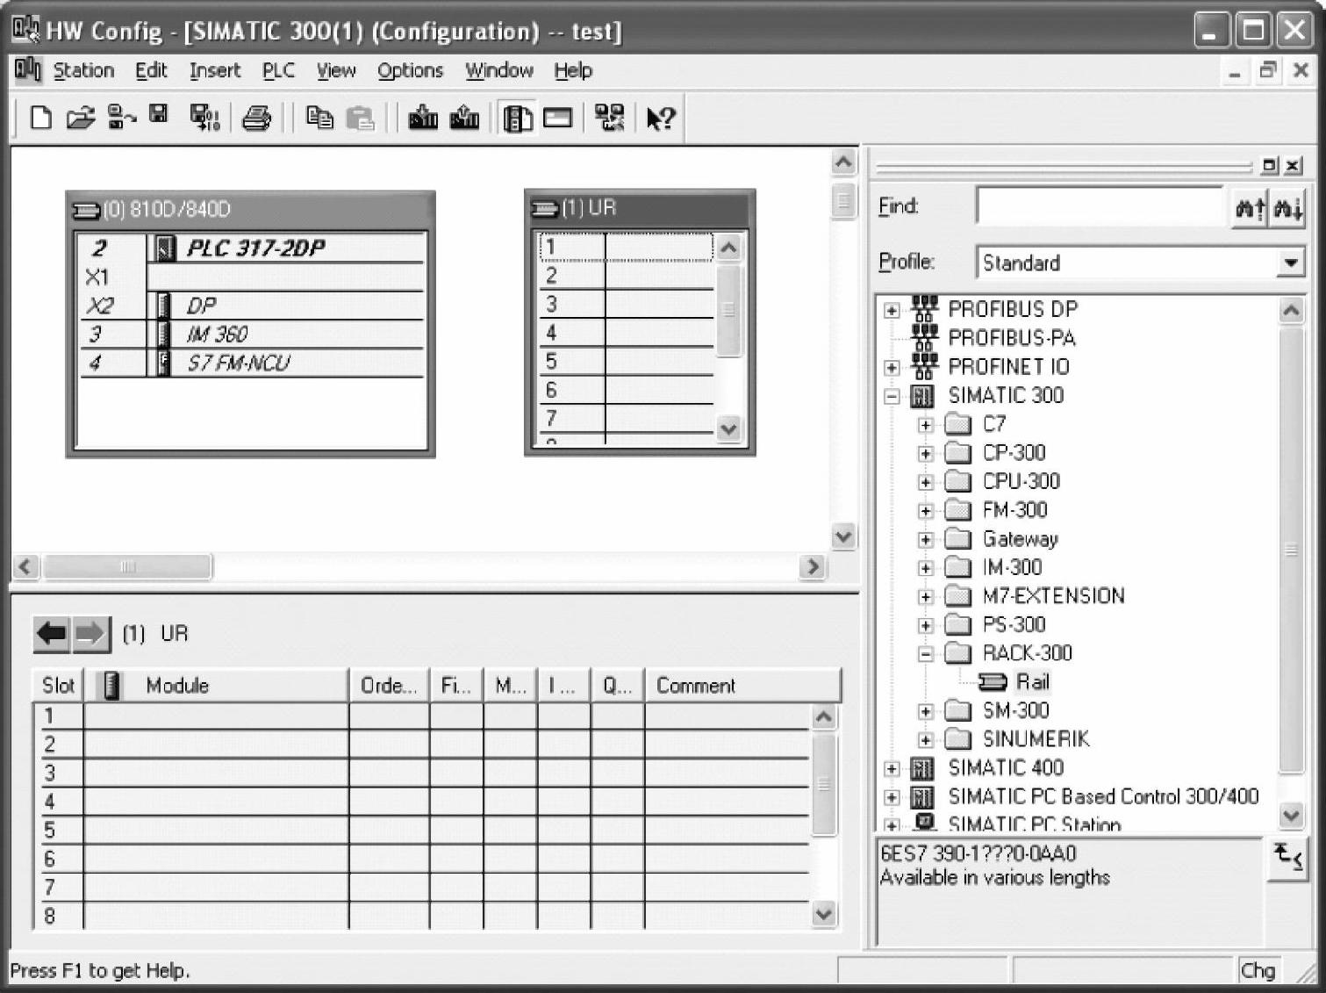Select PROFIBUS-PA in the catalog tree
This screenshot has height=993, width=1326.
click(x=1012, y=338)
